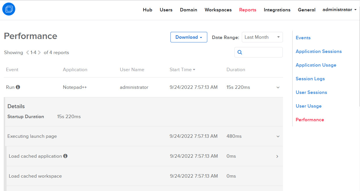The width and height of the screenshot is (360, 191).
Task: Sort by Start Time column arrow
Action: 194,70
